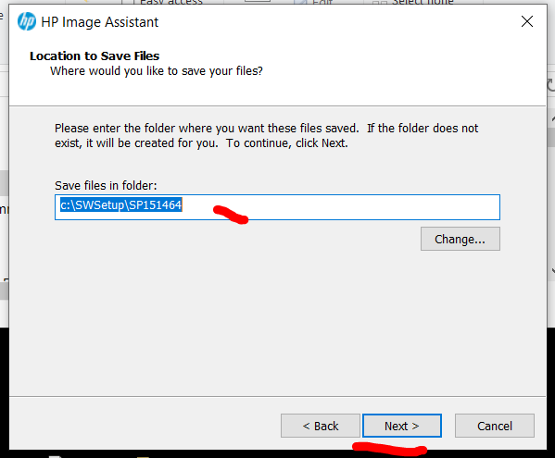Cancel the installation wizard
Image resolution: width=555 pixels, height=458 pixels.
495,426
